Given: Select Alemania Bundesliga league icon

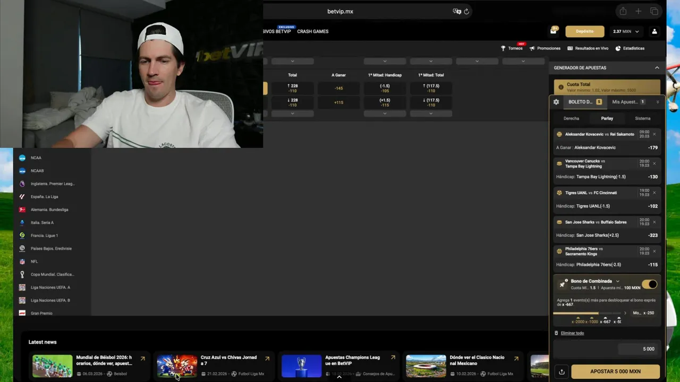Looking at the screenshot, I should [x=22, y=210].
